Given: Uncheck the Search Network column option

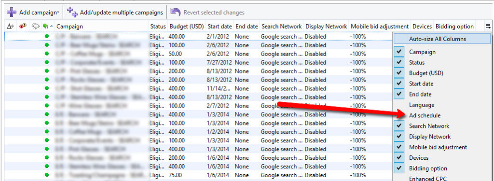Looking at the screenshot, I should (x=399, y=126).
